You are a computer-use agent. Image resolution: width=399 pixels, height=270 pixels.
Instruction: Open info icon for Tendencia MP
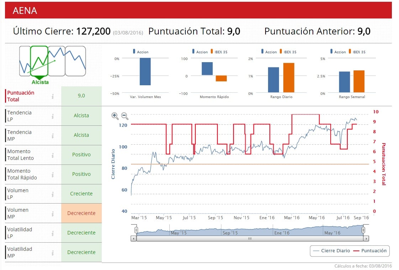click(x=53, y=136)
